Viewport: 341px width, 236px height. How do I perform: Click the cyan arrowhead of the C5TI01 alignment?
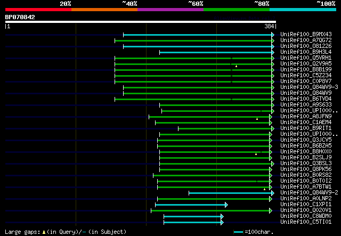point(222,222)
